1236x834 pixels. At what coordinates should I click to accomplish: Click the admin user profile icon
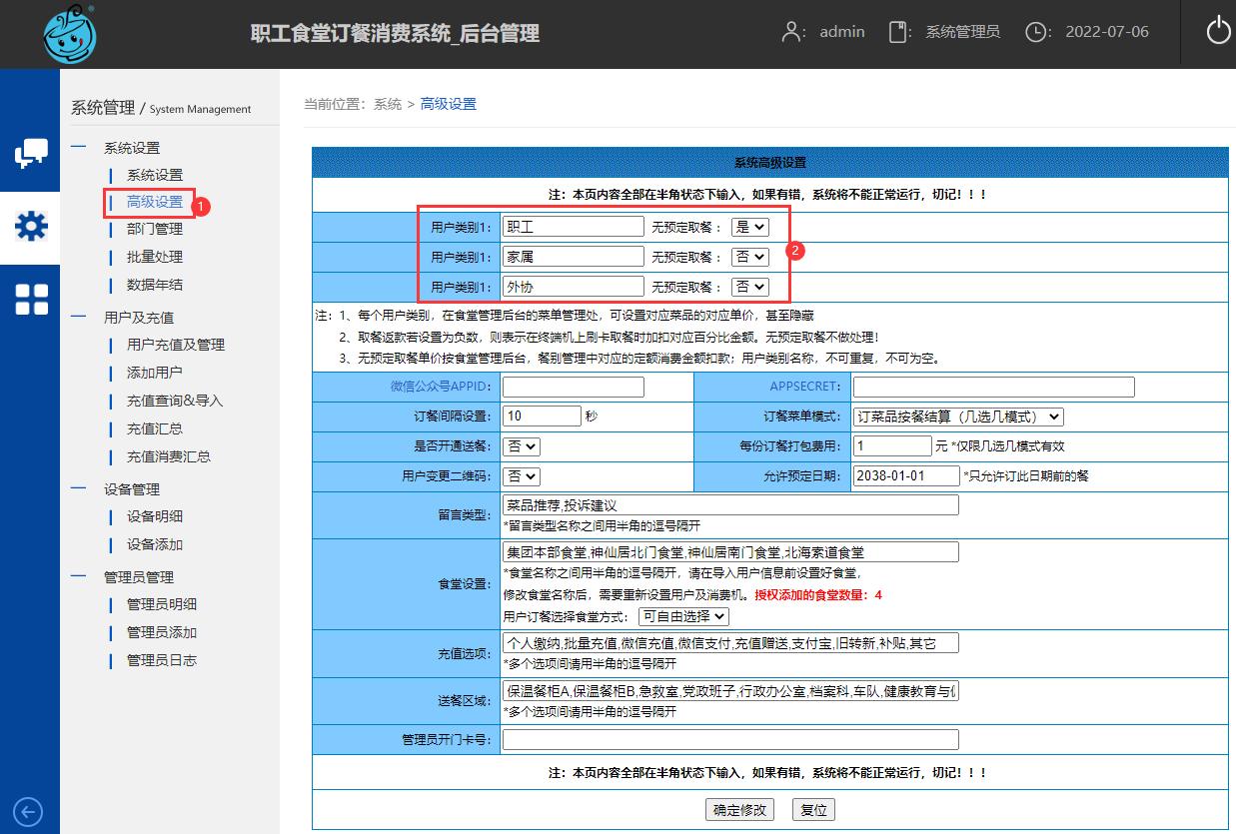793,32
